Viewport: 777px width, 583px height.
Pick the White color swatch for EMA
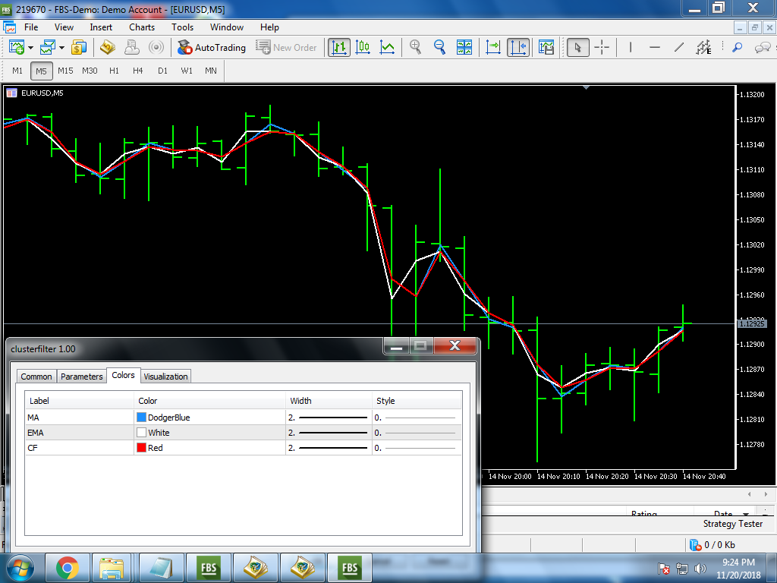(141, 432)
